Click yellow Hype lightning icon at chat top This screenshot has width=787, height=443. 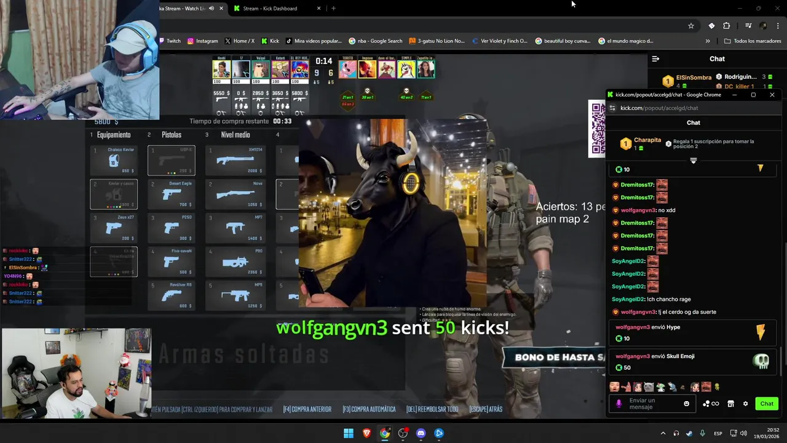760,168
